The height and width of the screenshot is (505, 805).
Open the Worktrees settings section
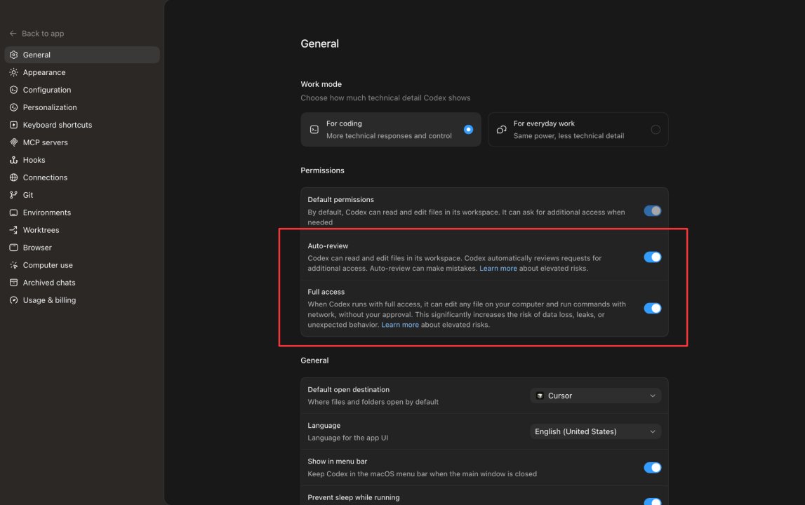(82, 230)
